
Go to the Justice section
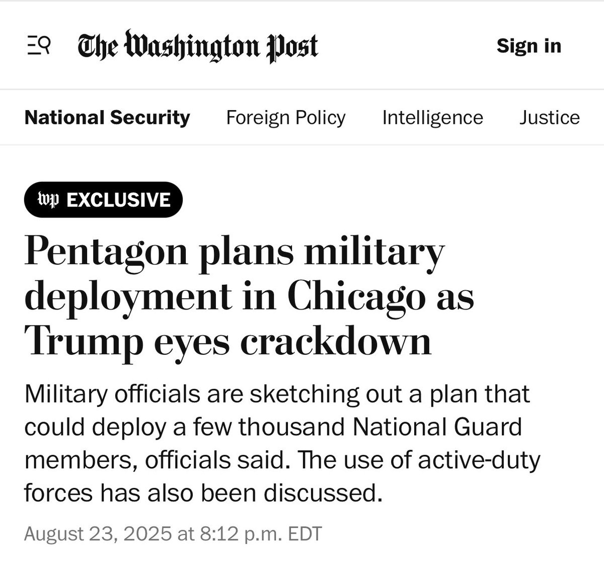549,118
